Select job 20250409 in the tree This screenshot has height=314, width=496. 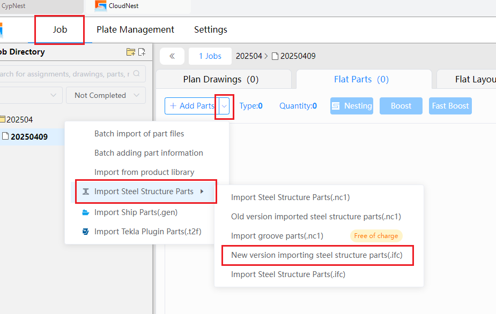point(29,136)
